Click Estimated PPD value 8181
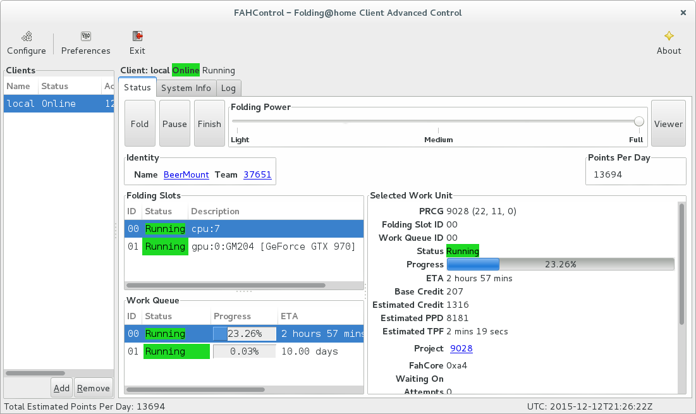Image resolution: width=696 pixels, height=414 pixels. click(x=457, y=318)
